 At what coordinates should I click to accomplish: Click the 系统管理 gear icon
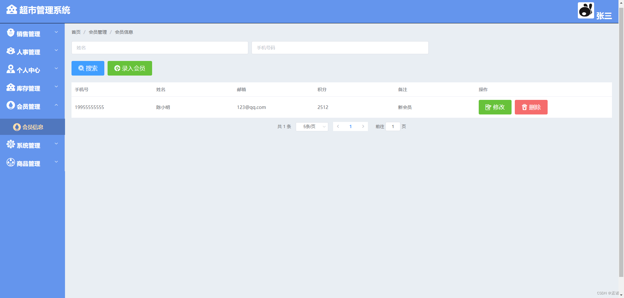pyautogui.click(x=11, y=144)
